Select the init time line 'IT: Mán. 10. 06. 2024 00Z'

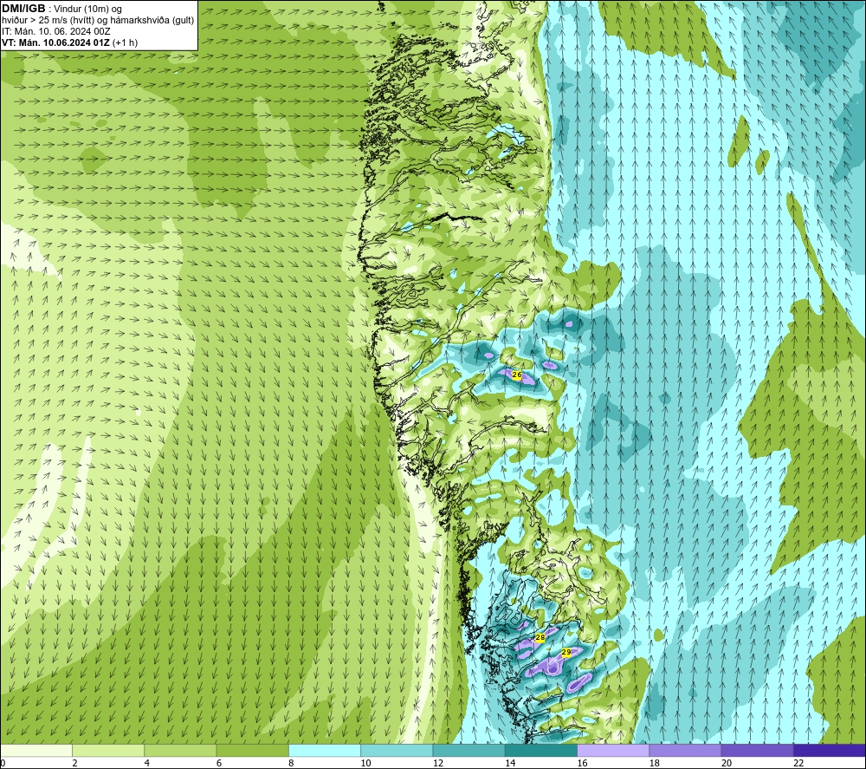pyautogui.click(x=55, y=31)
